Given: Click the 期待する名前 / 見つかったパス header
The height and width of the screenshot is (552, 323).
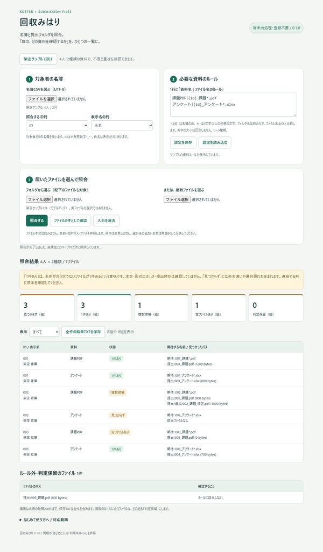Looking at the screenshot, I should click(187, 347).
